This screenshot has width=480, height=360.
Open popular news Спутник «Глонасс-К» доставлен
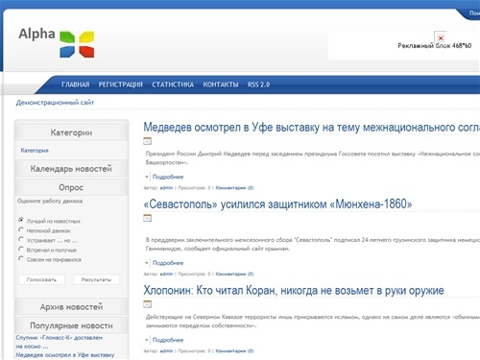(x=60, y=342)
